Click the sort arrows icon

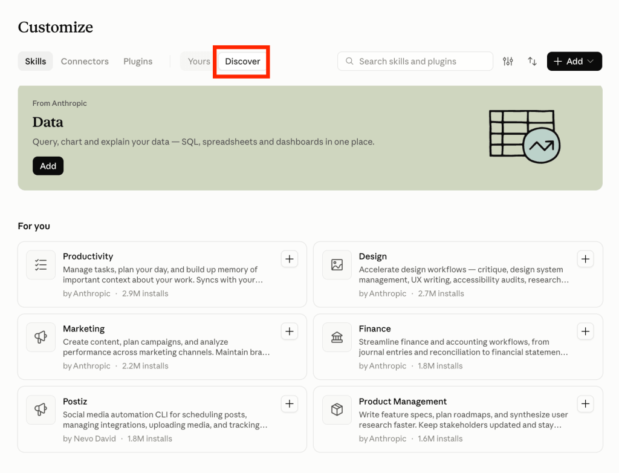coord(532,61)
